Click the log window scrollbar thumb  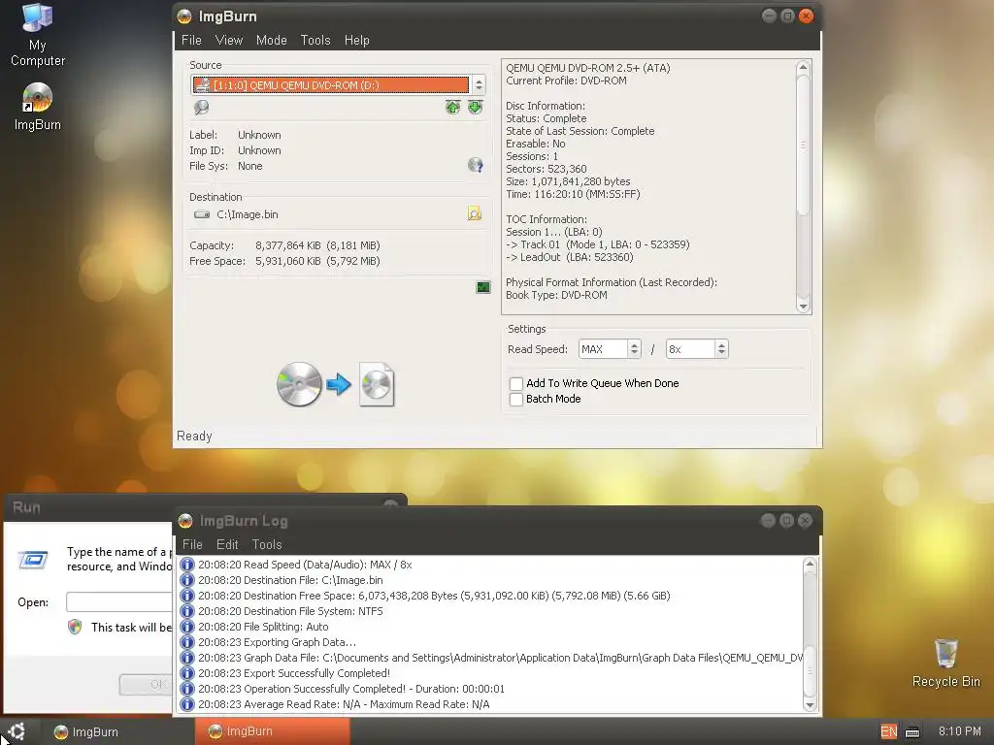[x=810, y=670]
